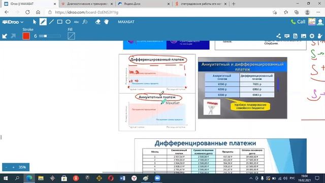This screenshot has width=325, height=183.
Task: Refresh the current page
Action: pyautogui.click(x=27, y=12)
